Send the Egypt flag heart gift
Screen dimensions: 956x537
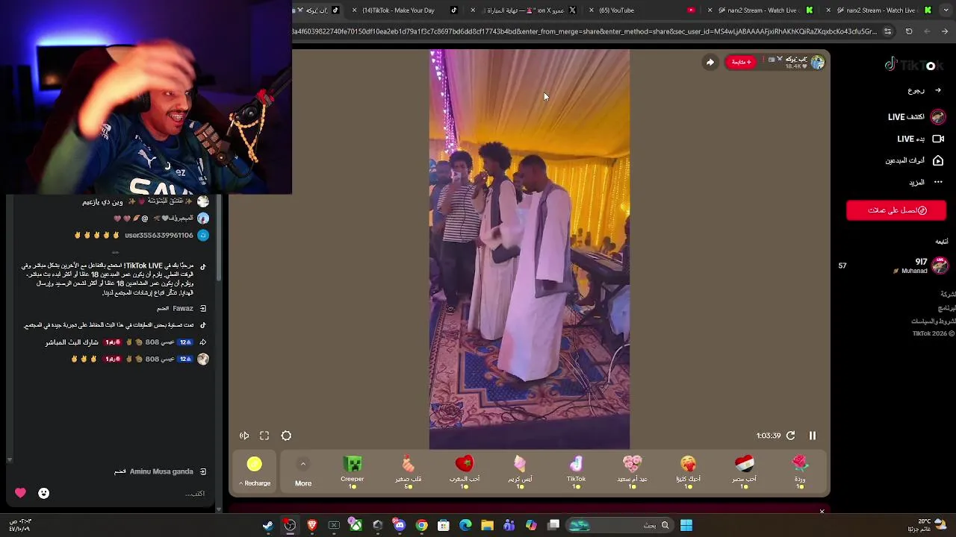coord(744,473)
